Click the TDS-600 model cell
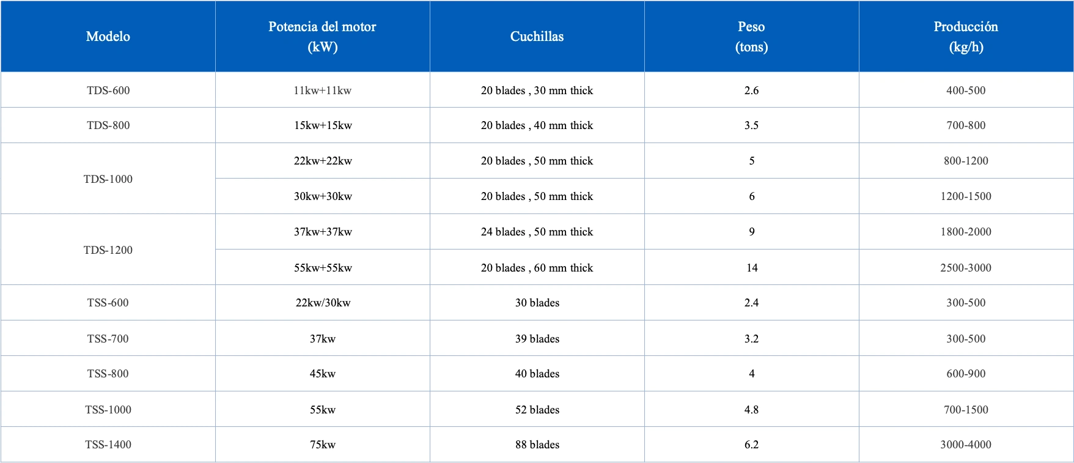Viewport: 1074px width, 463px height. 108,91
